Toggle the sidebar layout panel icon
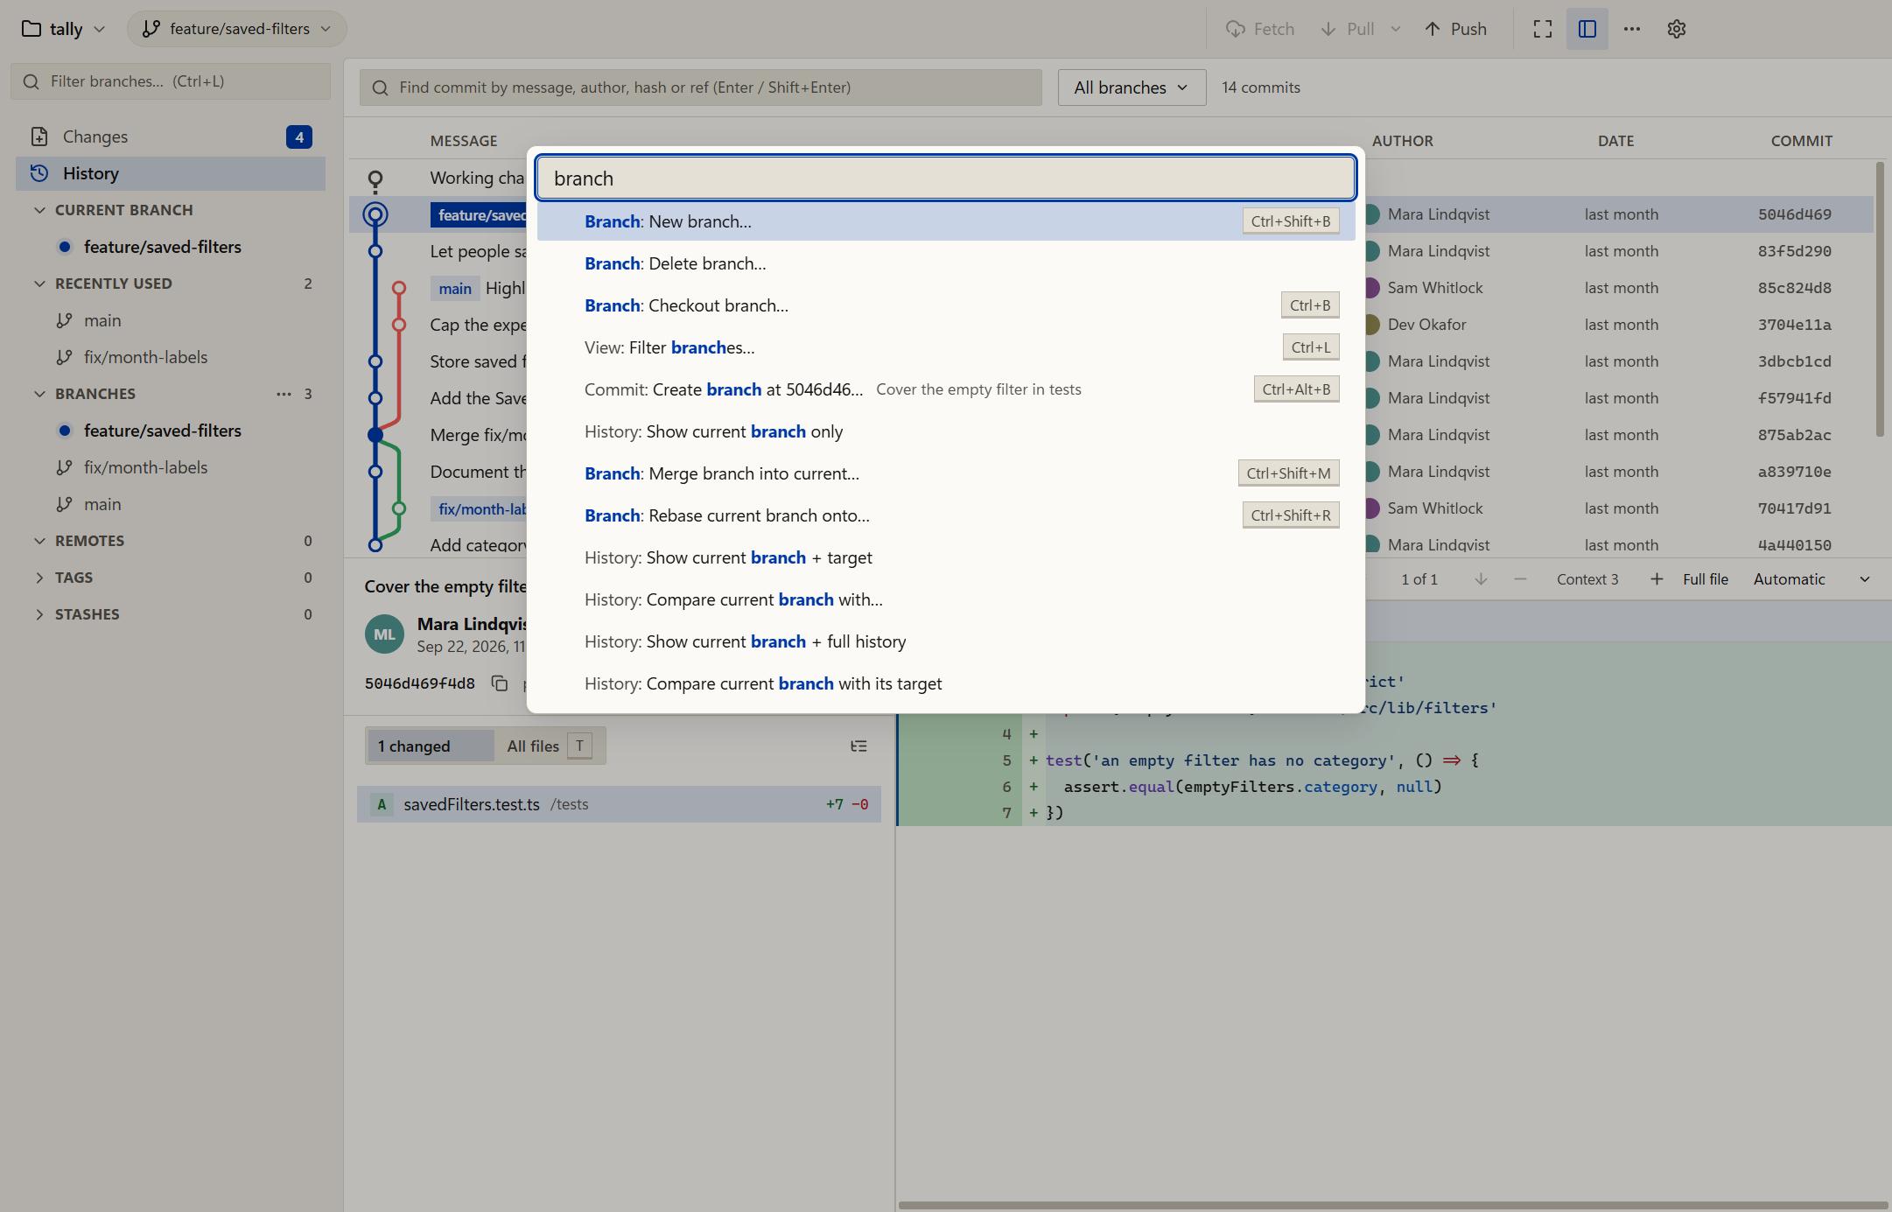The height and width of the screenshot is (1212, 1892). (x=1587, y=29)
